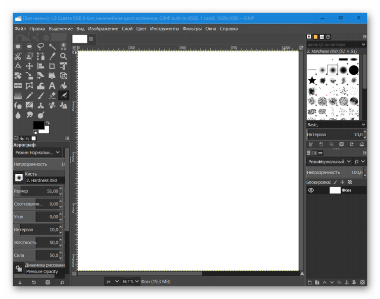Screen dimensions: 380x299
Task: Open the Фильтры menu
Action: (x=192, y=29)
